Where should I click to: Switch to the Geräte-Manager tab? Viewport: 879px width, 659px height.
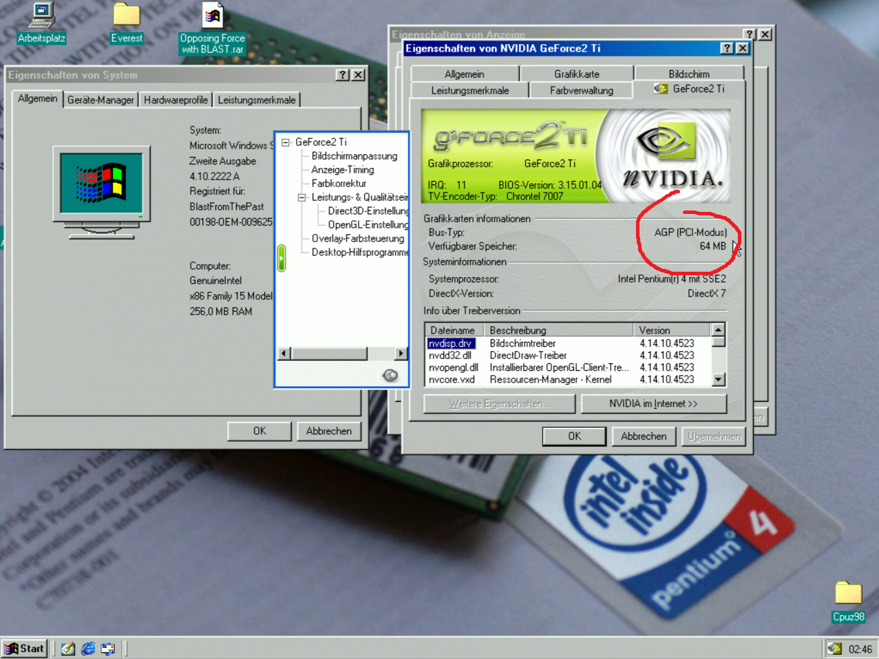tap(100, 99)
